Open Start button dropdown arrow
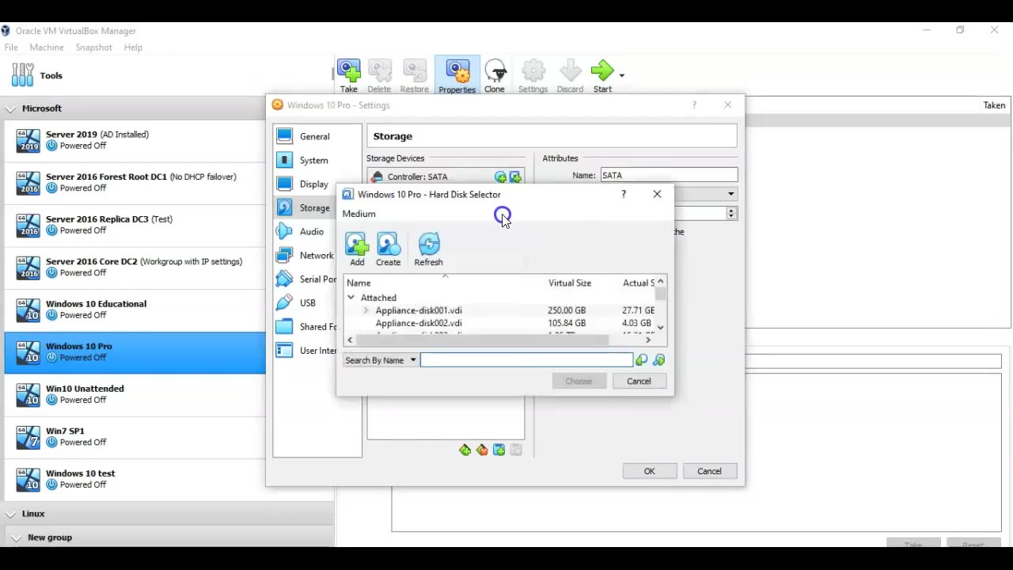The image size is (1013, 570). 621,75
